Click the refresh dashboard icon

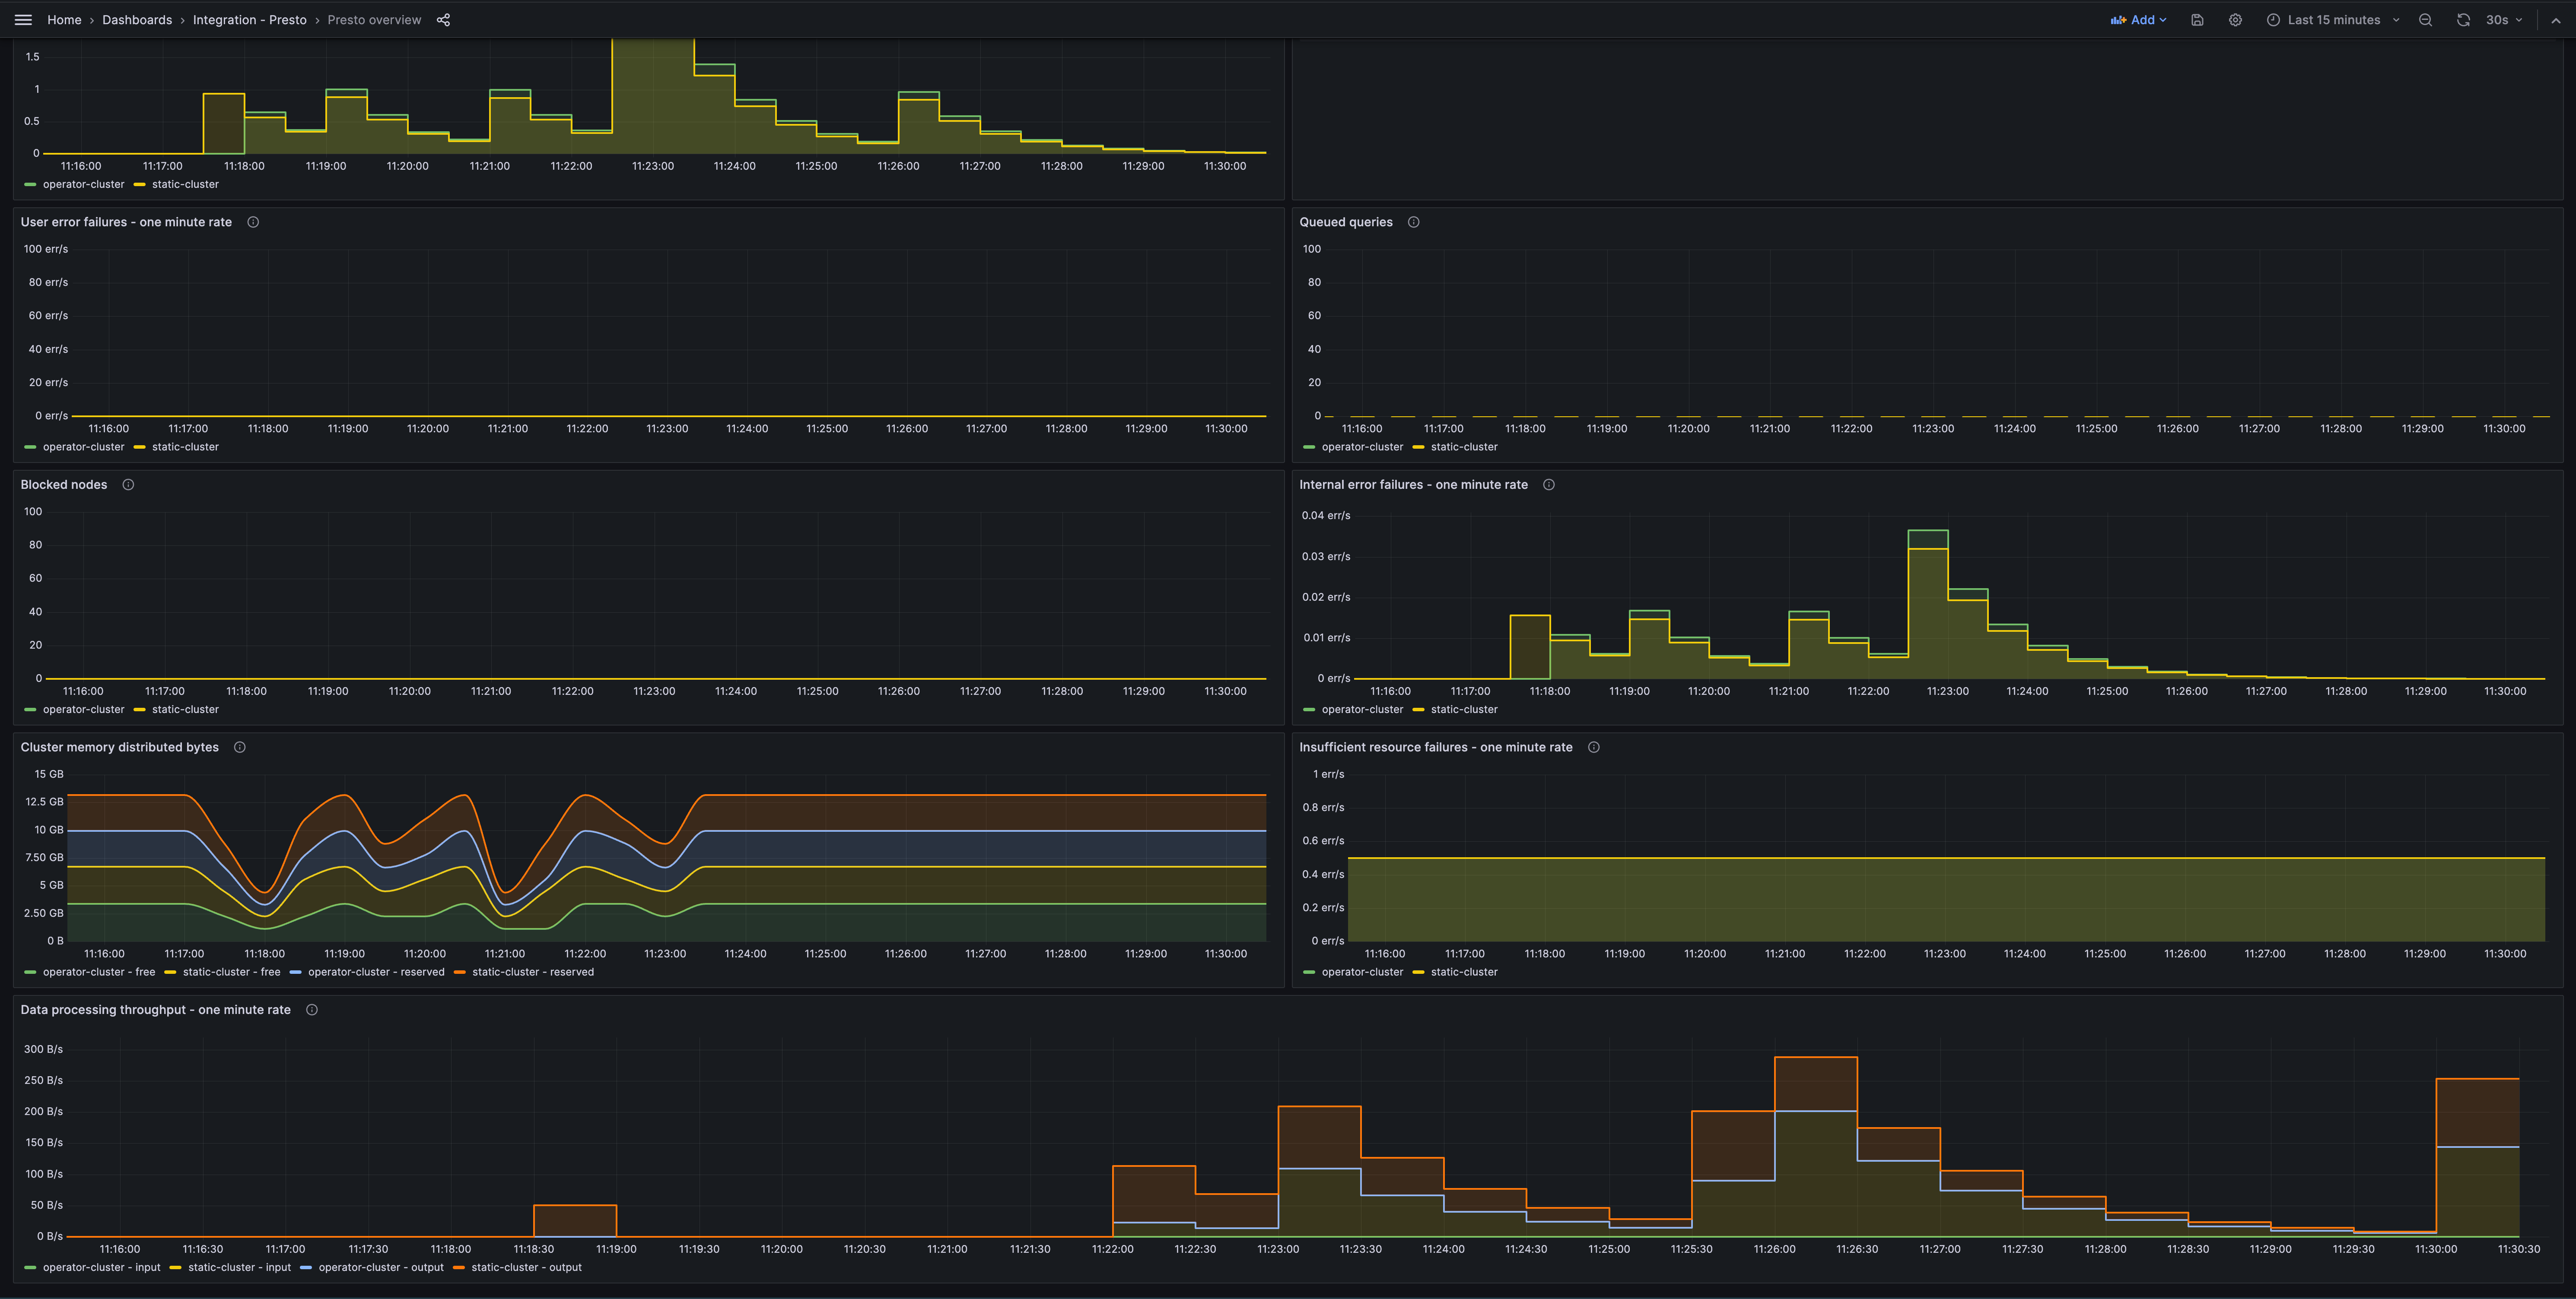2462,19
